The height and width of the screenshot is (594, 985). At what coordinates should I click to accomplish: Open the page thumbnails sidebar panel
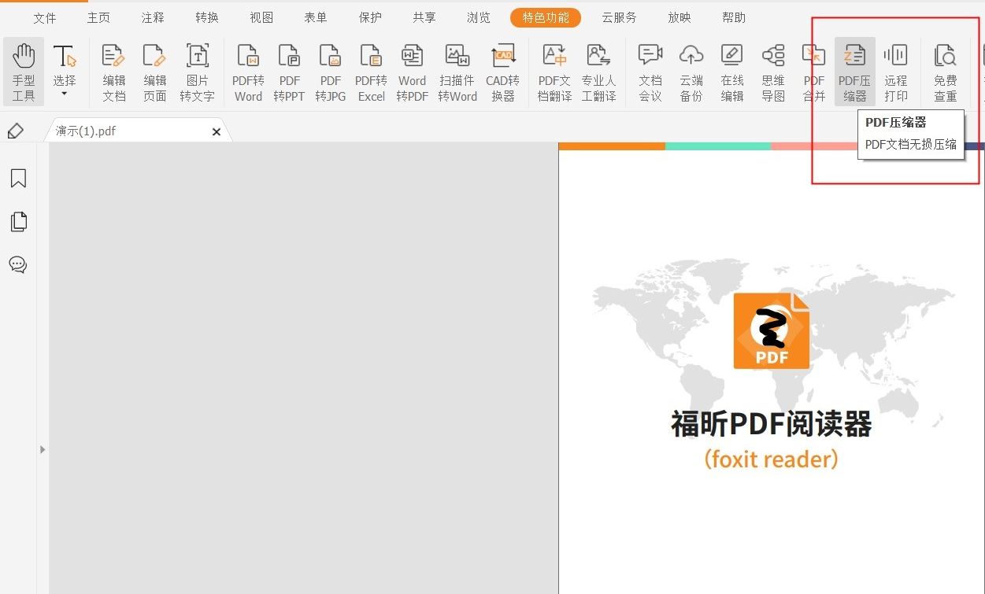point(18,221)
